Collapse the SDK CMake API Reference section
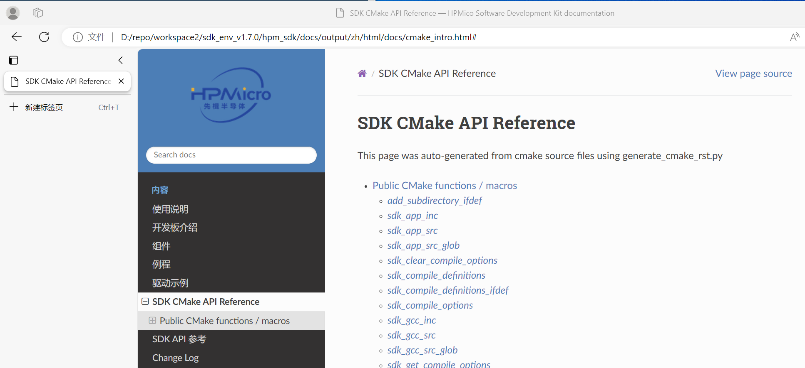This screenshot has height=368, width=805. [x=145, y=302]
